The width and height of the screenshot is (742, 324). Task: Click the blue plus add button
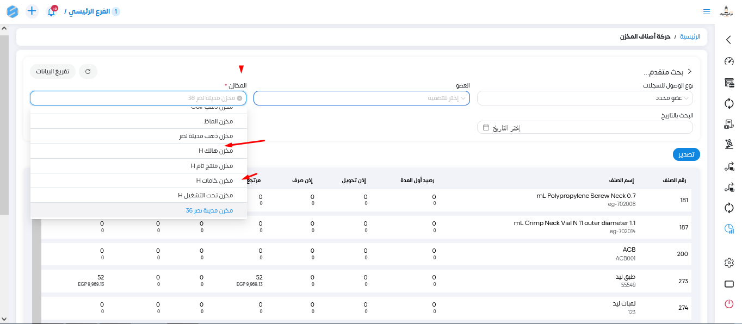pyautogui.click(x=32, y=11)
